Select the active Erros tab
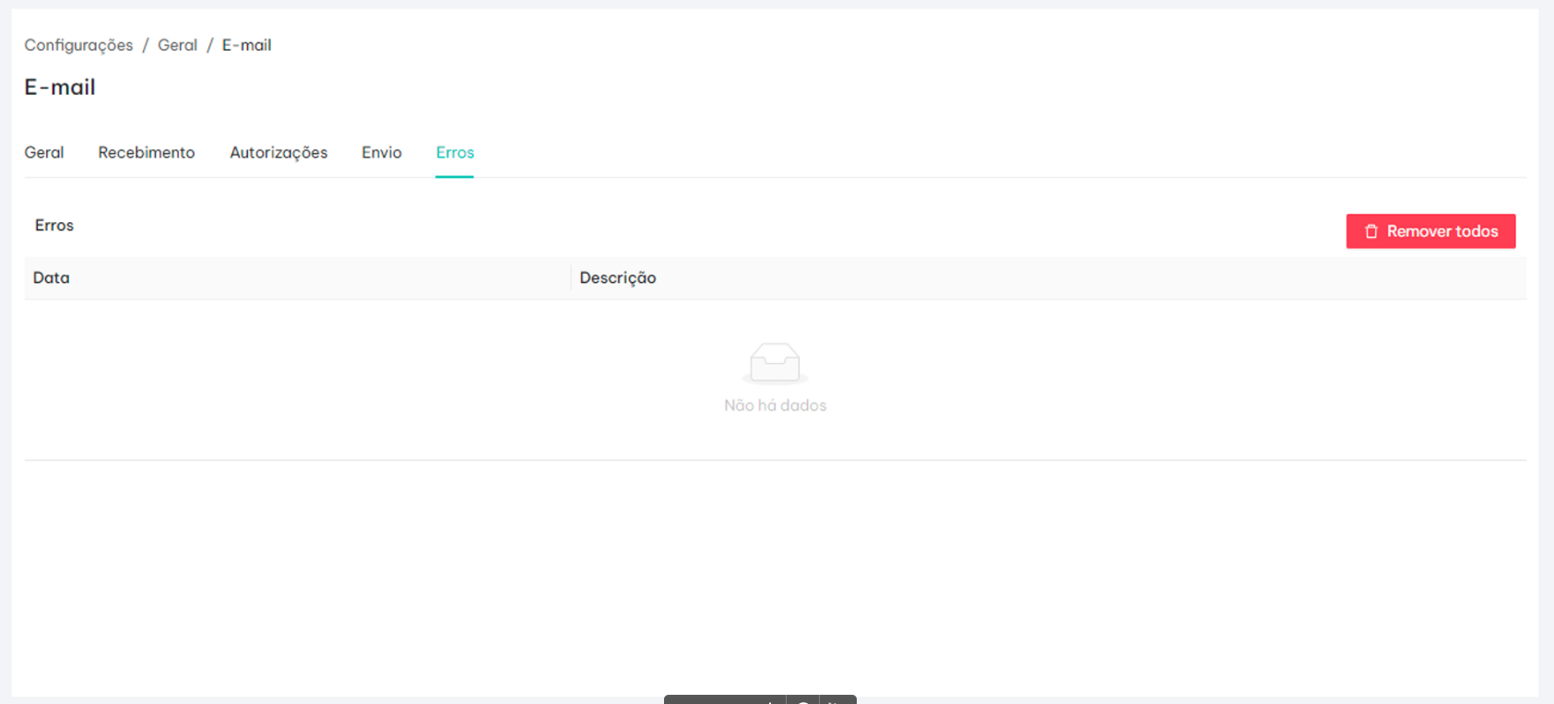 point(455,153)
